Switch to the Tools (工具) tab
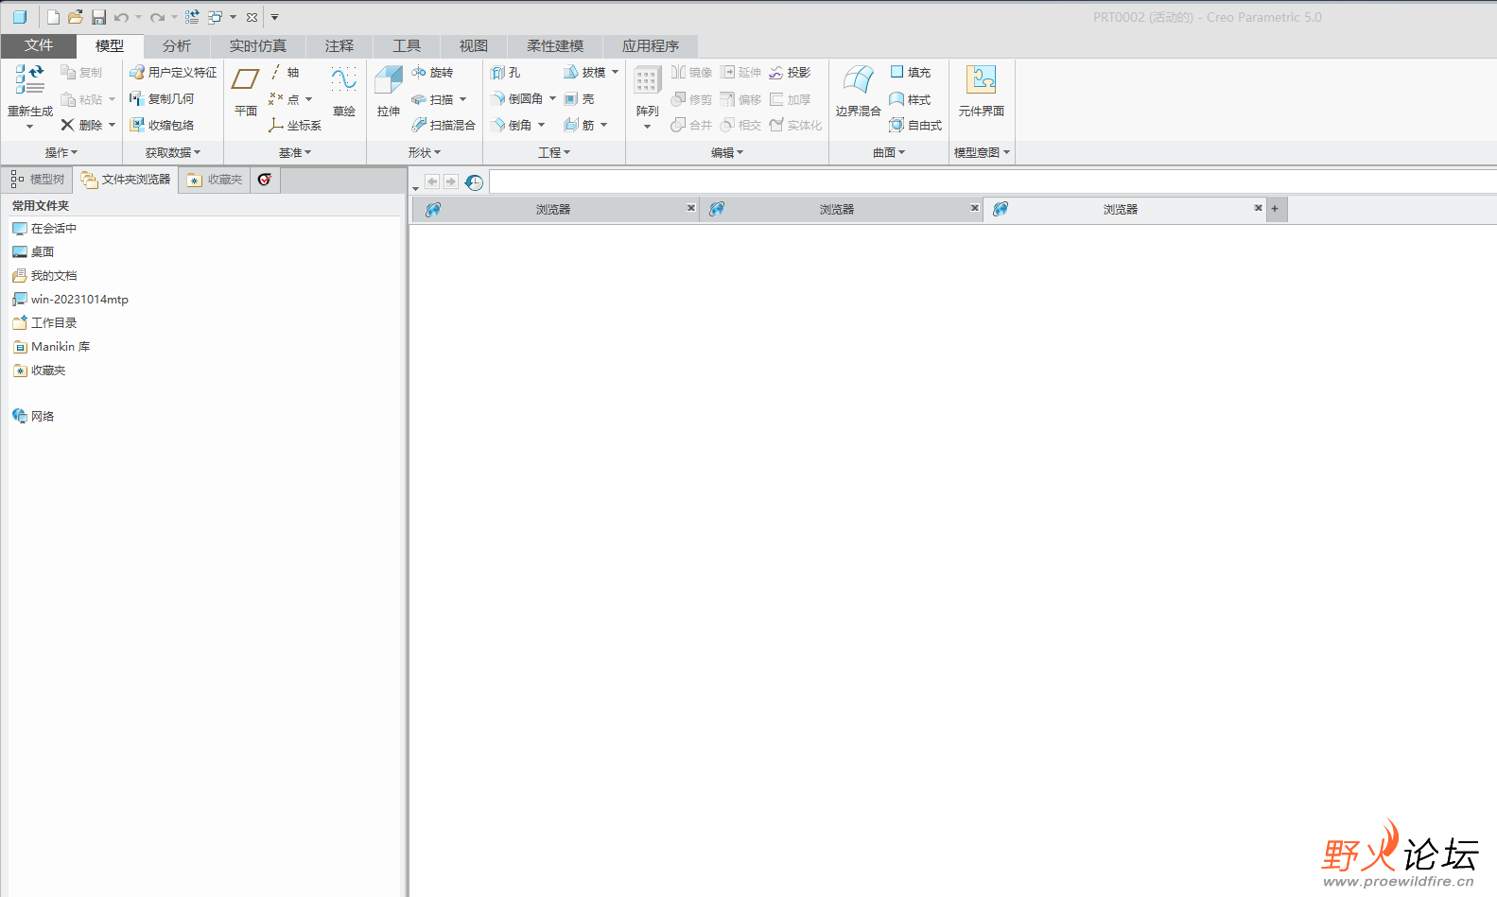Image resolution: width=1497 pixels, height=897 pixels. point(407,45)
